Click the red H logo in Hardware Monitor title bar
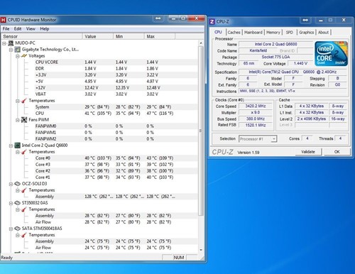Image resolution: width=355 pixels, height=274 pixels. click(3, 20)
